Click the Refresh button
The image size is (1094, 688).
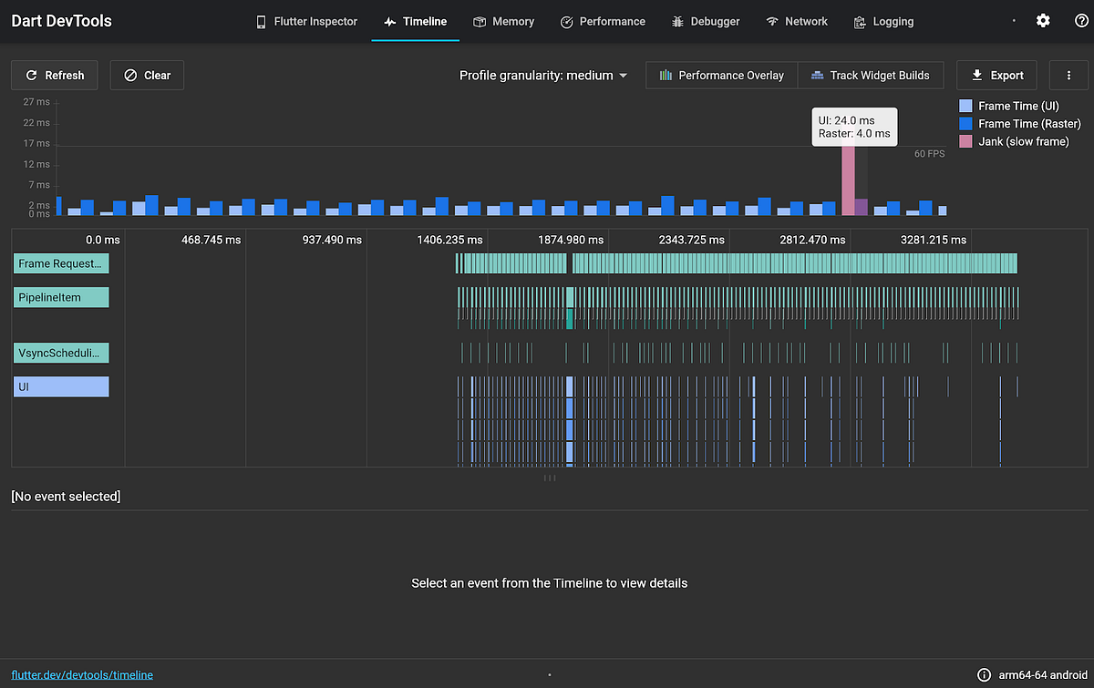coord(55,76)
